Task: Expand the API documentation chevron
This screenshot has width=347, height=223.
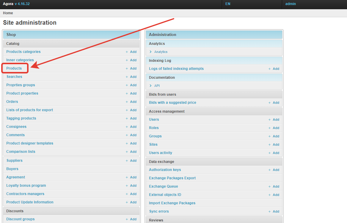Action: 151,86
